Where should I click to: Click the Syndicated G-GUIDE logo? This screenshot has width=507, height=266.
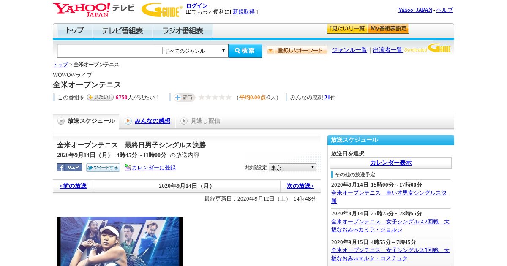(x=427, y=48)
